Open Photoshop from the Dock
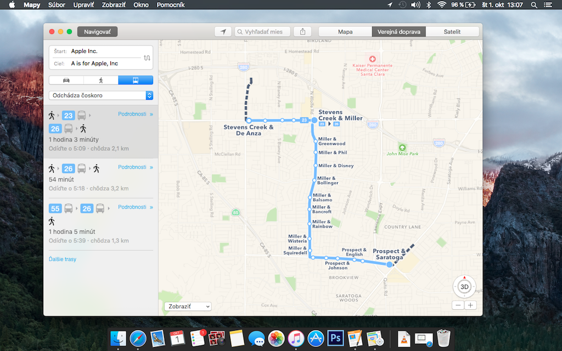The image size is (562, 351). click(x=335, y=338)
